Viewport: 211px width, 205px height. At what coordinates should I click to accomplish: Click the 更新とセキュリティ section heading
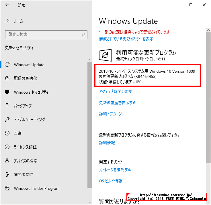click(x=19, y=48)
